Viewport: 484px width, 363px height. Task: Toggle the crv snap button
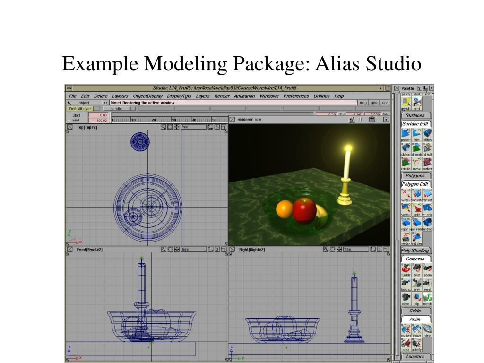385,103
